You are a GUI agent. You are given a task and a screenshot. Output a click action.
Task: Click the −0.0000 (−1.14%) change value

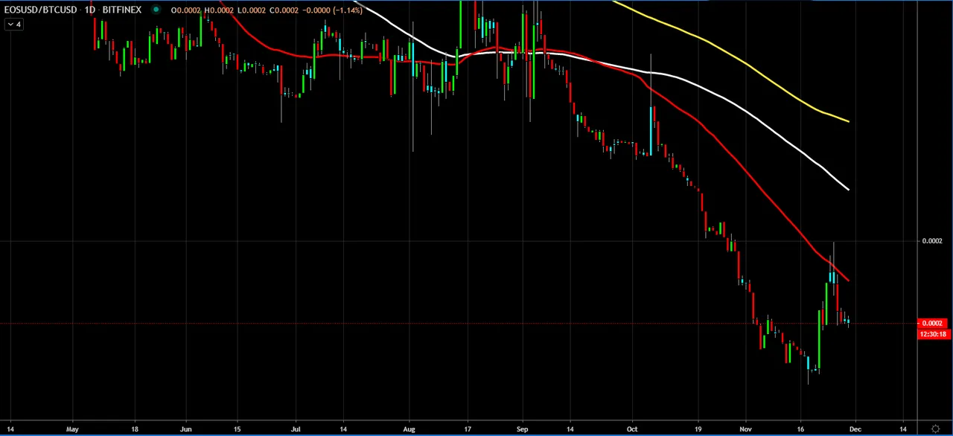(332, 10)
